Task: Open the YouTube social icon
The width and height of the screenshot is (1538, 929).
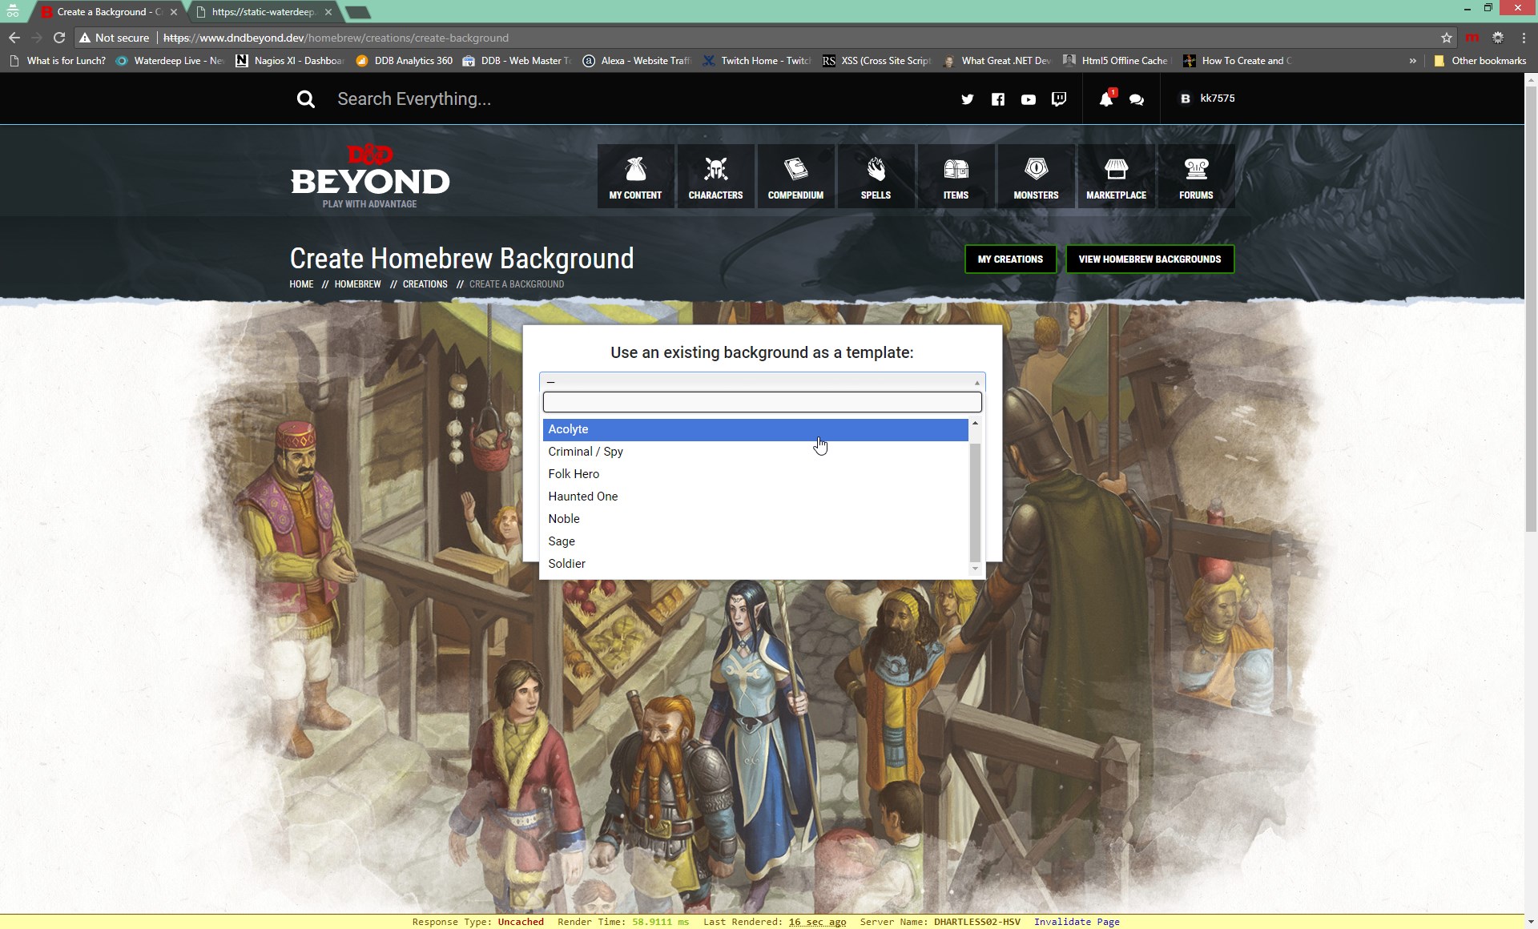Action: coord(1029,99)
